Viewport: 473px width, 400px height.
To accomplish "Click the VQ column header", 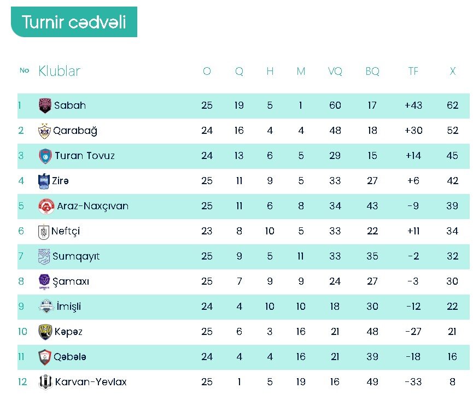I will (335, 72).
